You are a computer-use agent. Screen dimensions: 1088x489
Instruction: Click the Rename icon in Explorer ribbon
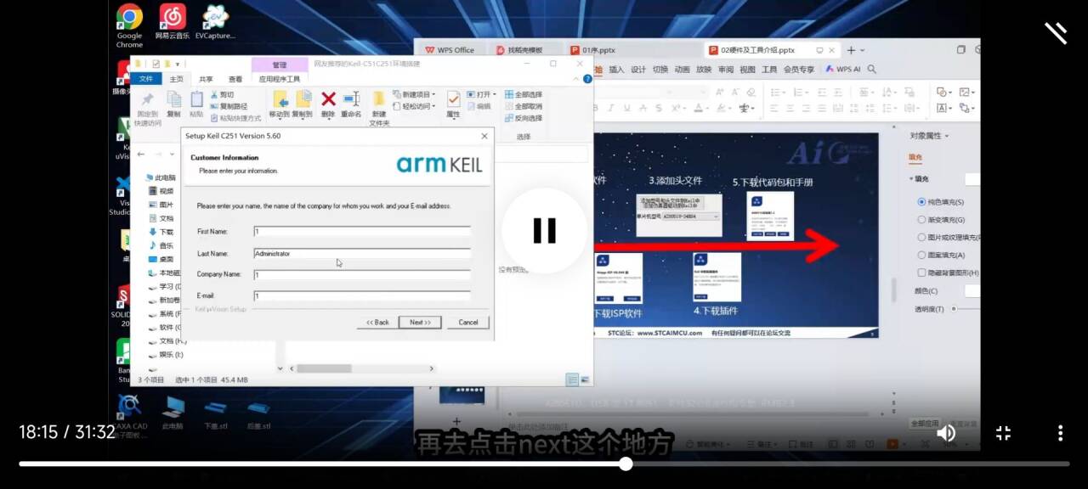[x=351, y=101]
